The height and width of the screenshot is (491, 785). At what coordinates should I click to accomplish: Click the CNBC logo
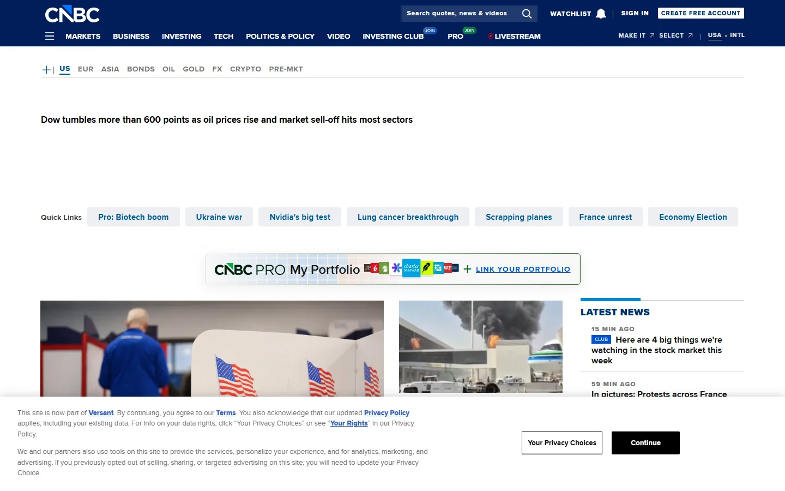(x=72, y=14)
